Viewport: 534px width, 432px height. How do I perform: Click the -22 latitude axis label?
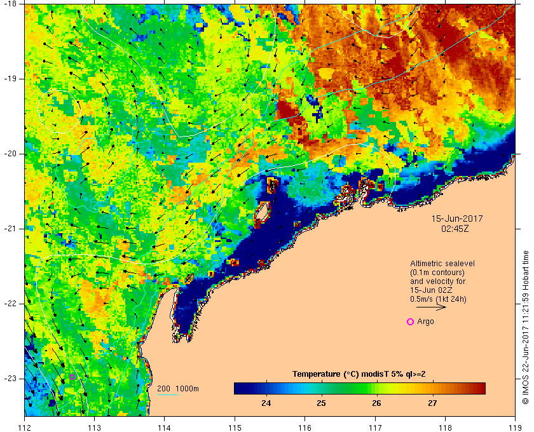click(9, 304)
